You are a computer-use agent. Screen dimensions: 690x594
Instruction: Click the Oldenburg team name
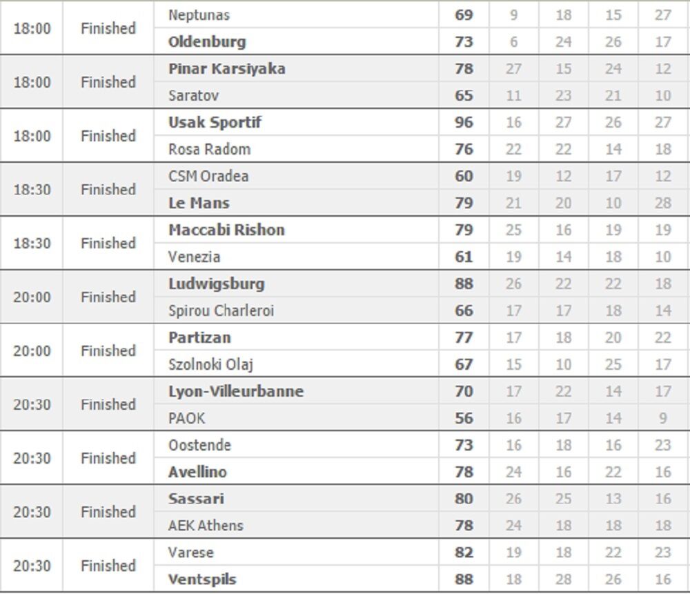(x=207, y=42)
